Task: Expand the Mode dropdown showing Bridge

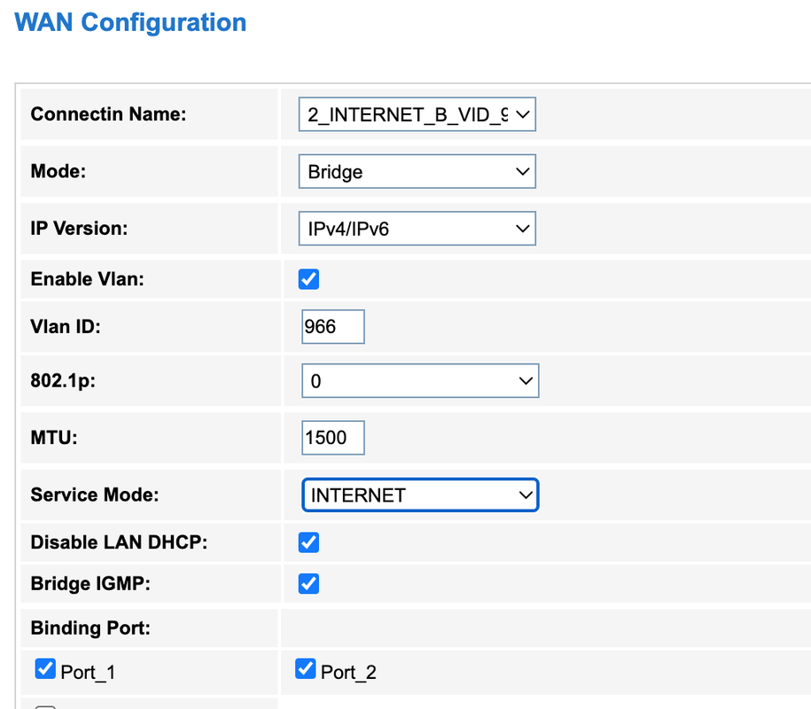Action: point(417,172)
